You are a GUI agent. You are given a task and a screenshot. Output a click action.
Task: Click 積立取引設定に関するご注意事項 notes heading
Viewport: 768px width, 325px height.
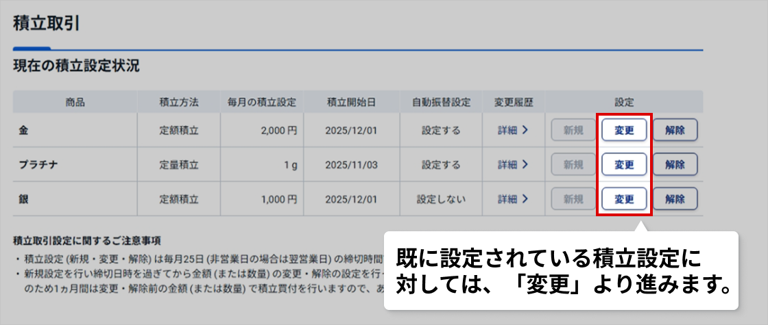pos(87,241)
